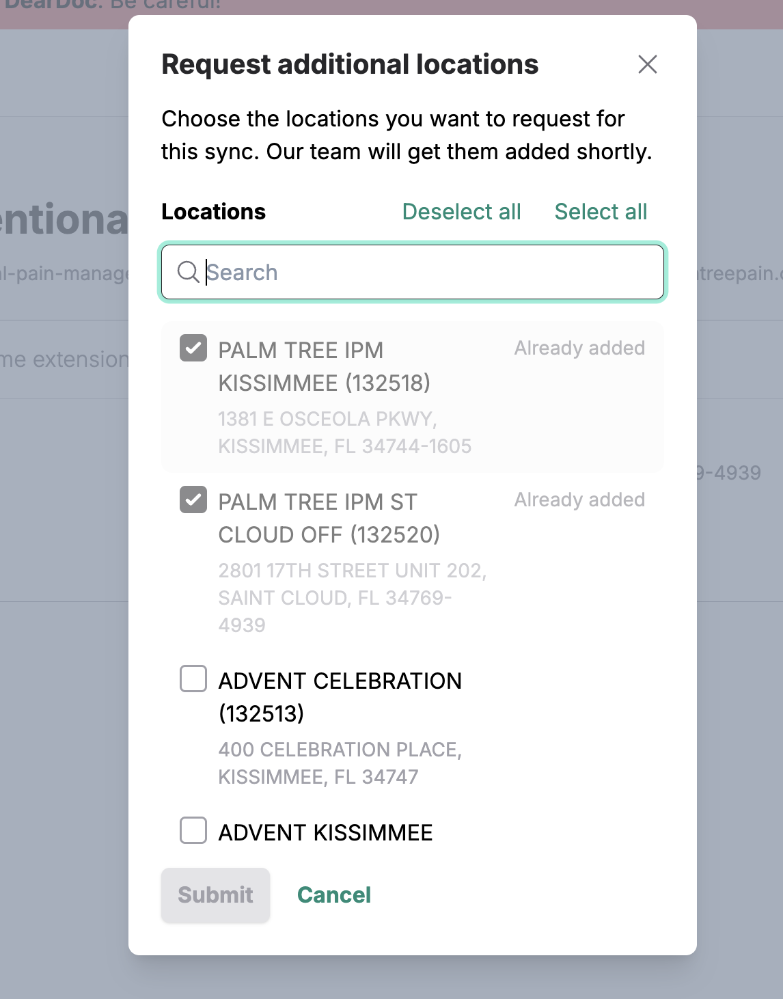Click the PALM TREE IPM KISSIMMEE (132518) name
Image resolution: width=783 pixels, height=999 pixels.
tap(324, 366)
